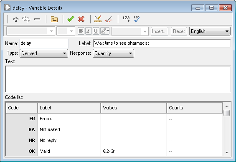Click the Code column header
This screenshot has height=162, width=236.
click(x=22, y=108)
